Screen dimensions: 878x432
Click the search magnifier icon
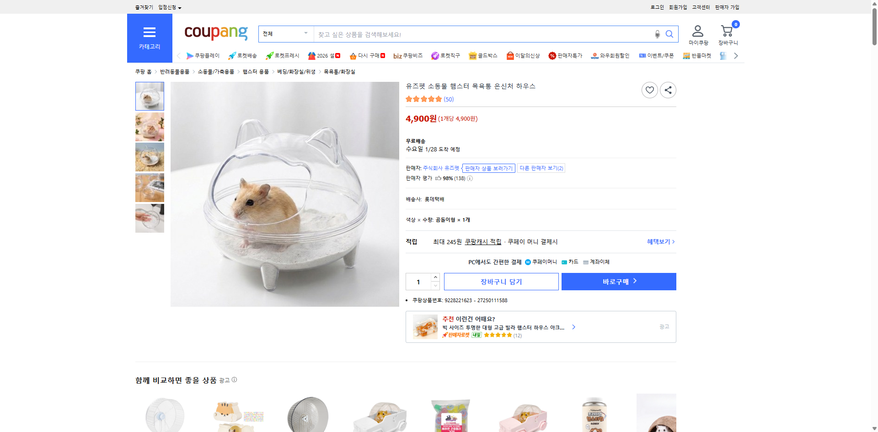click(x=669, y=34)
